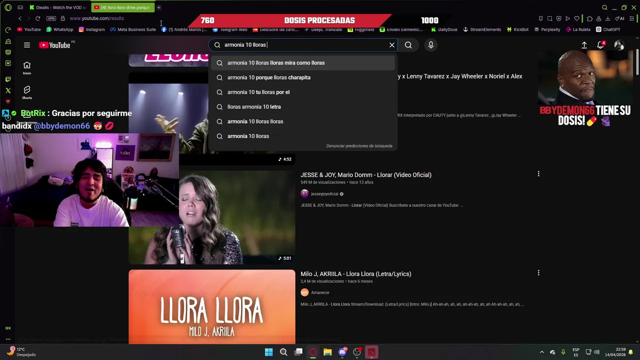Screen dimensions: 640x360
Task: Open the jesseyjoyoficial channel link
Action: (324, 194)
